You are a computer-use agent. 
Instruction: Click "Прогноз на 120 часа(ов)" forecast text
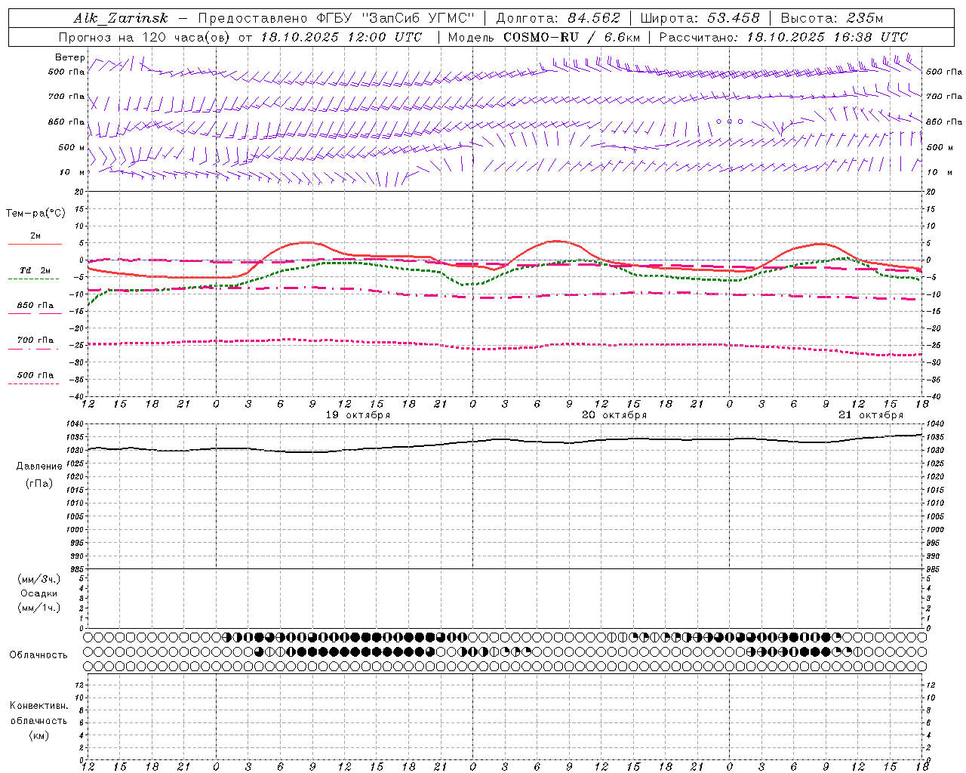click(x=145, y=37)
